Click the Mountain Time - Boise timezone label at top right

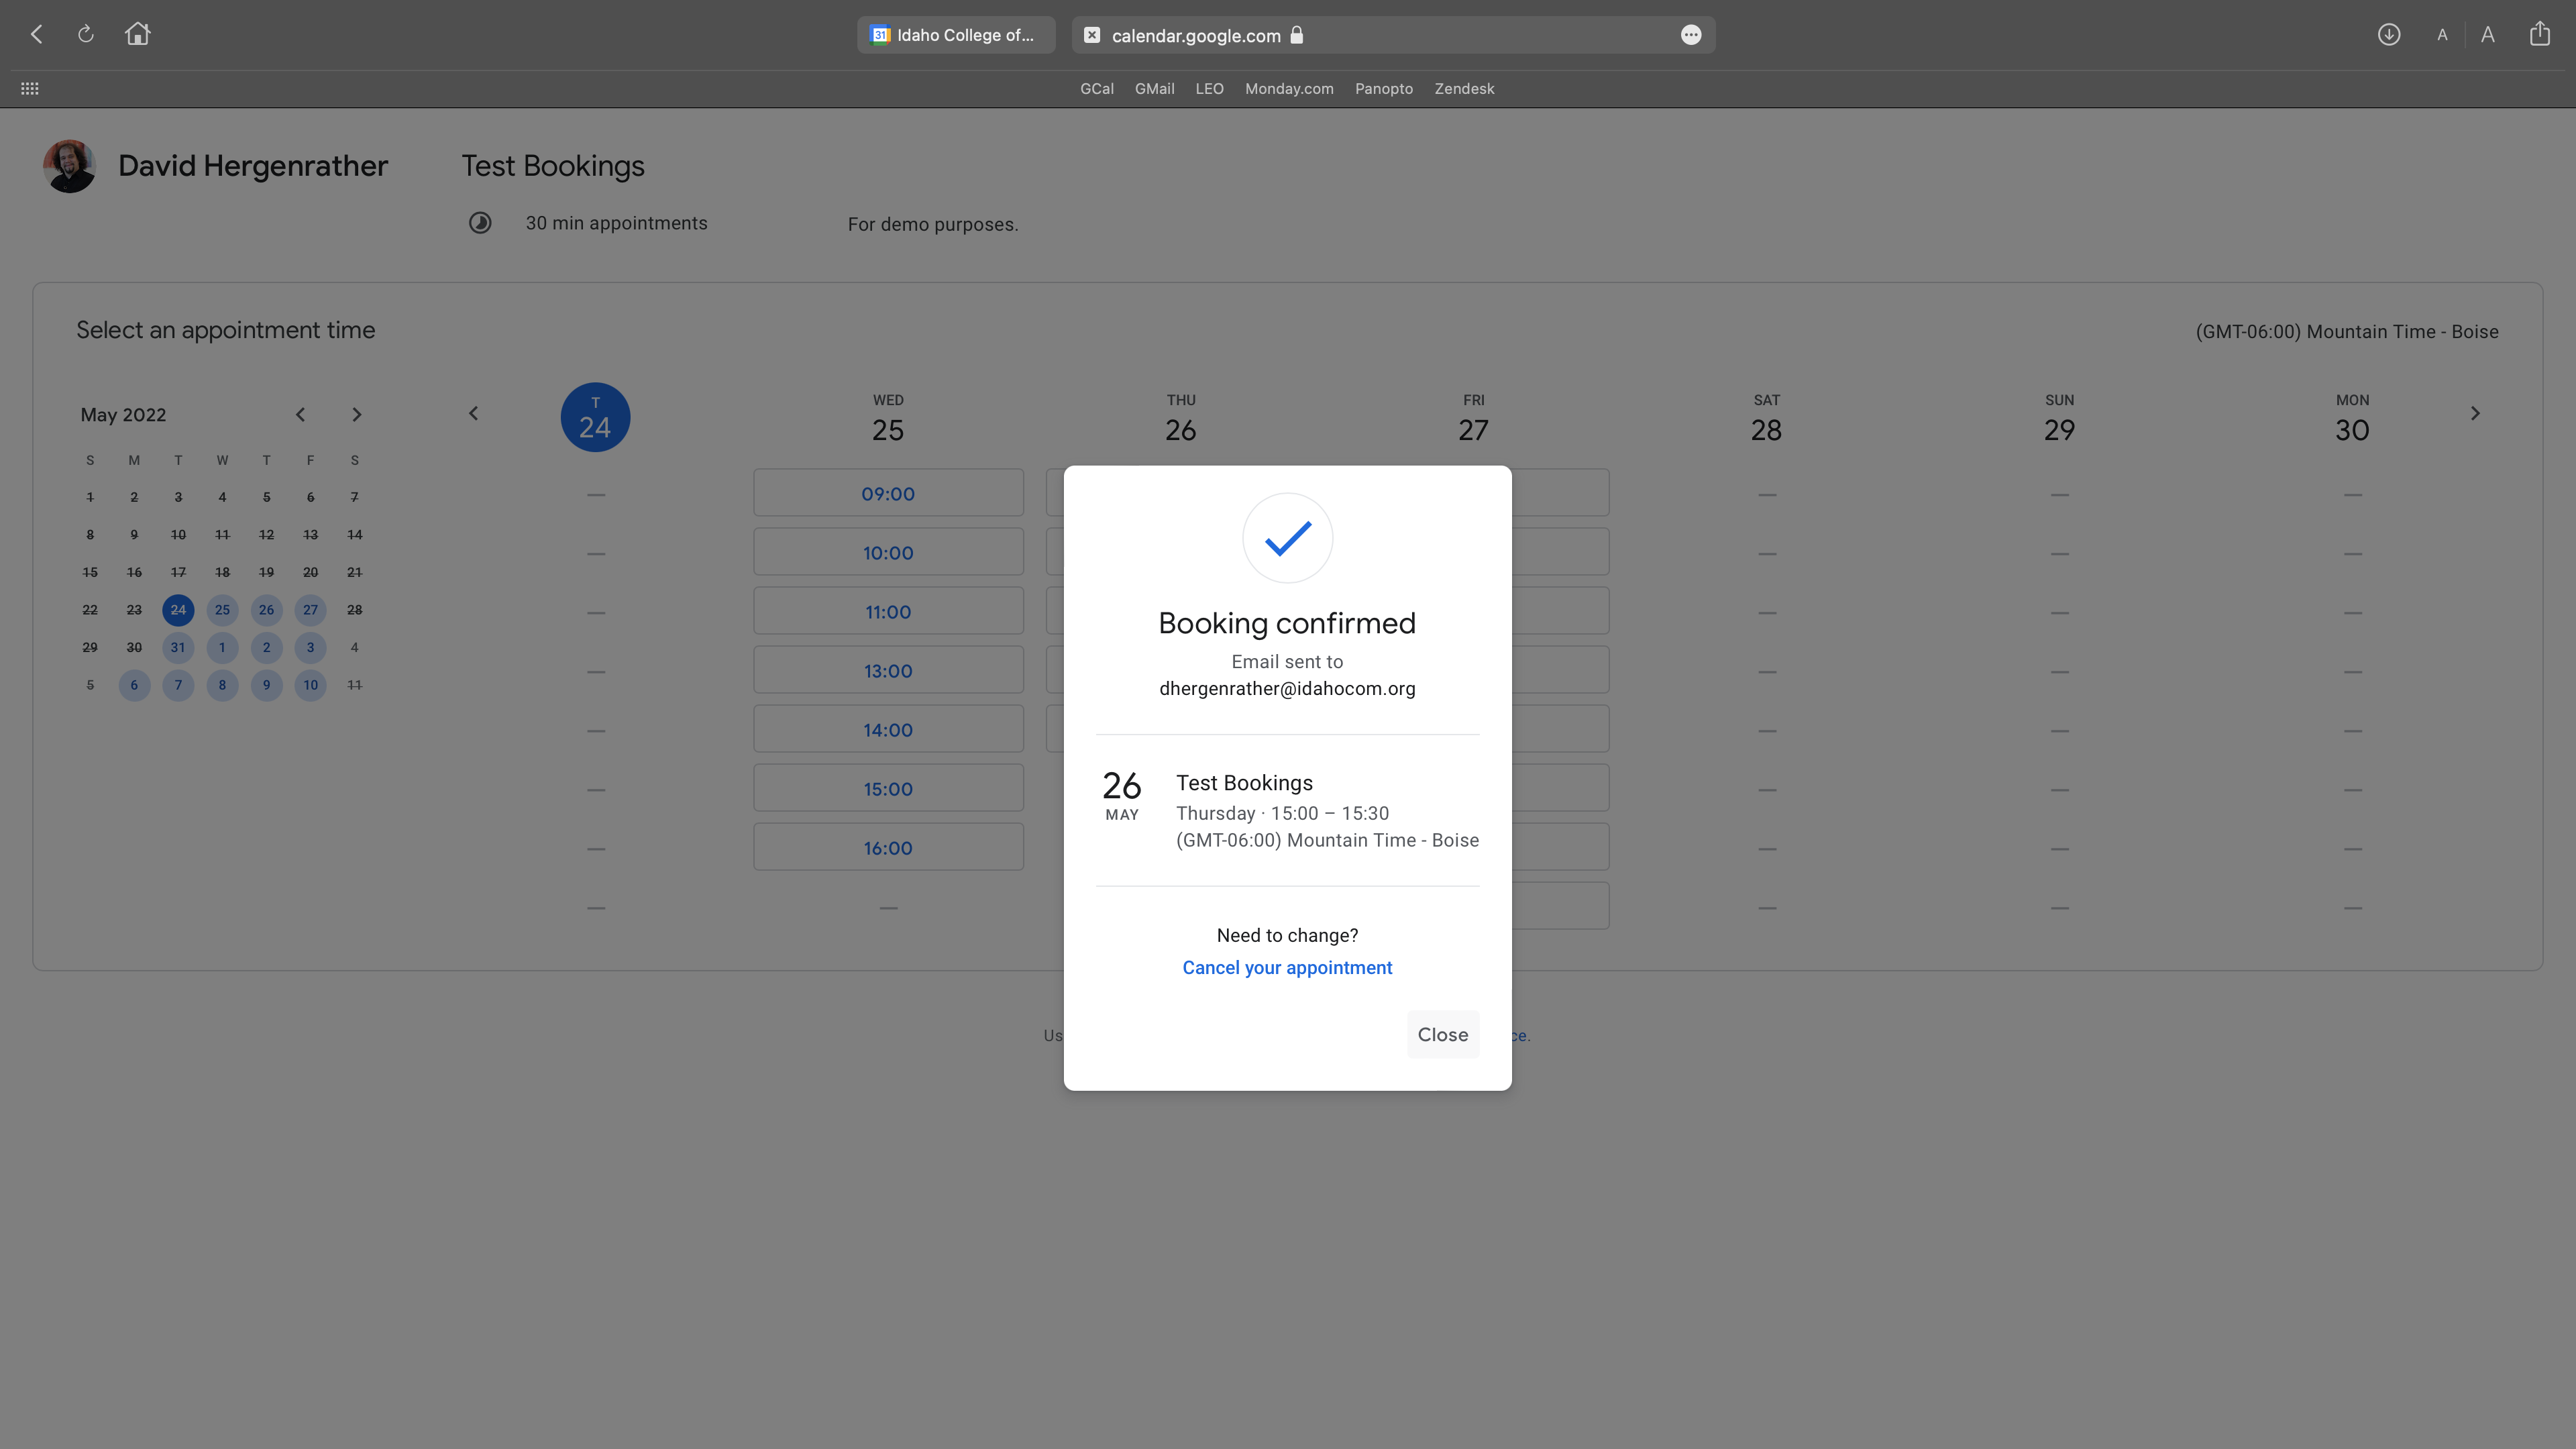coord(2346,332)
